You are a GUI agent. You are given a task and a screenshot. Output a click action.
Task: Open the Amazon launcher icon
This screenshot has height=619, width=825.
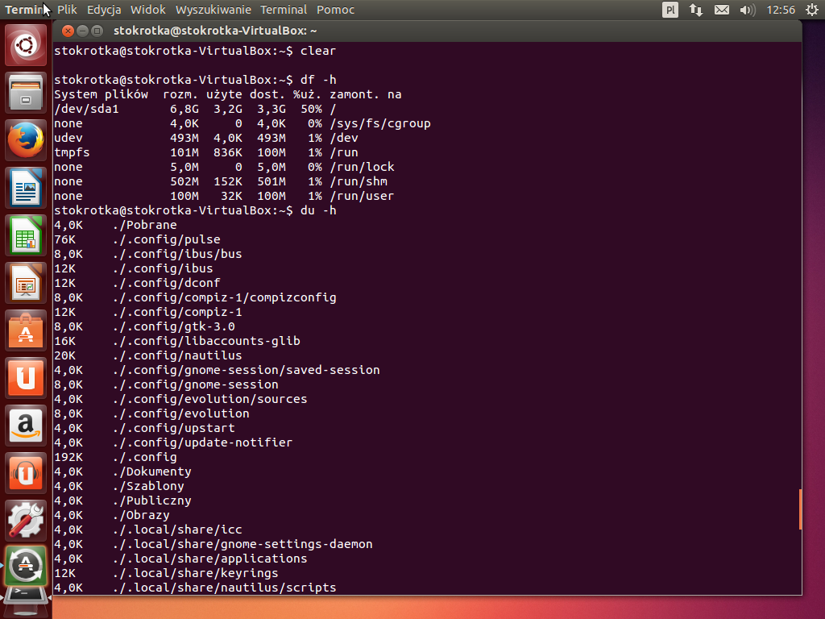tap(26, 426)
